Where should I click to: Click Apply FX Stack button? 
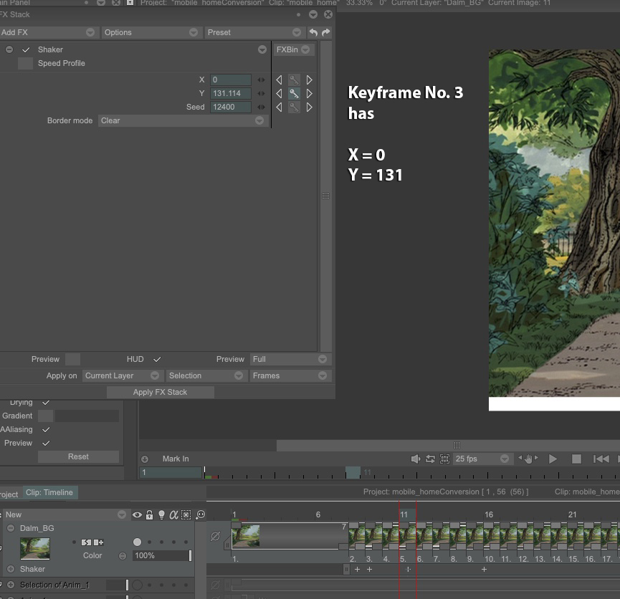click(160, 392)
